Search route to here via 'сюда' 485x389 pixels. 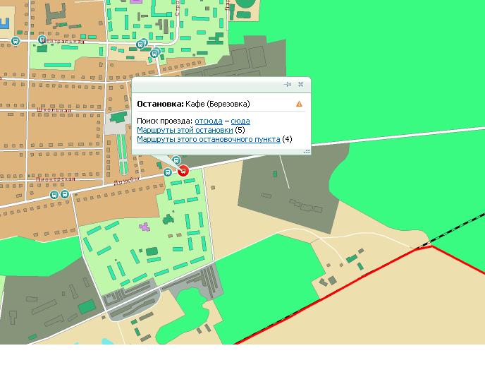pyautogui.click(x=240, y=121)
